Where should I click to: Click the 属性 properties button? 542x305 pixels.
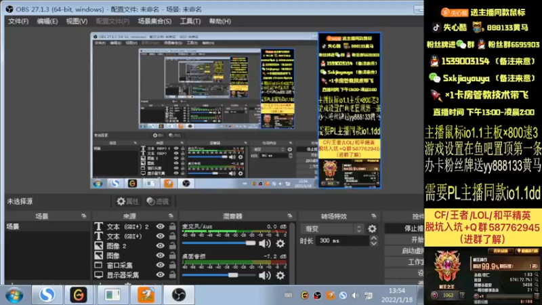pyautogui.click(x=127, y=201)
